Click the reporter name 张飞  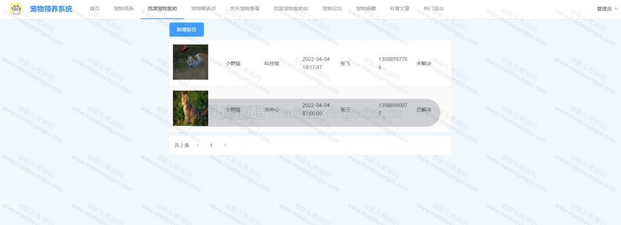click(345, 64)
